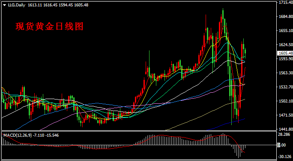Select the MACD(12,26,9) indicator label
Viewport: 293px width, 161px height.
point(18,135)
